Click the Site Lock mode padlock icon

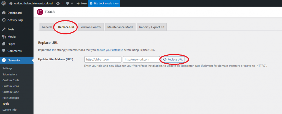91,3
